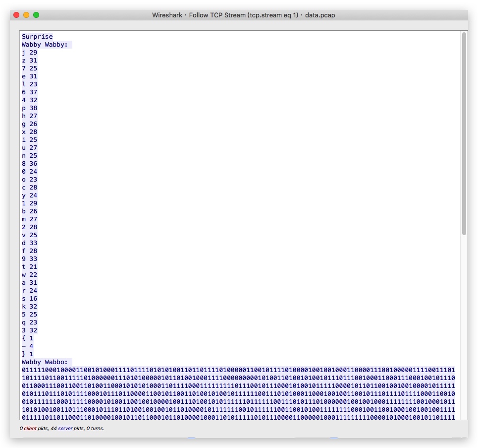478x448 pixels.
Task: Select the 'x 28' row
Action: coord(29,132)
